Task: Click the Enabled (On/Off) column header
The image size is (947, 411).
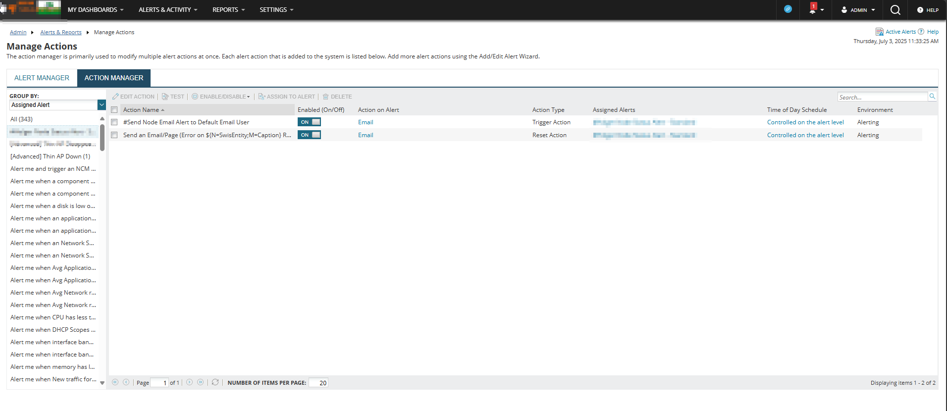Action: pos(321,110)
